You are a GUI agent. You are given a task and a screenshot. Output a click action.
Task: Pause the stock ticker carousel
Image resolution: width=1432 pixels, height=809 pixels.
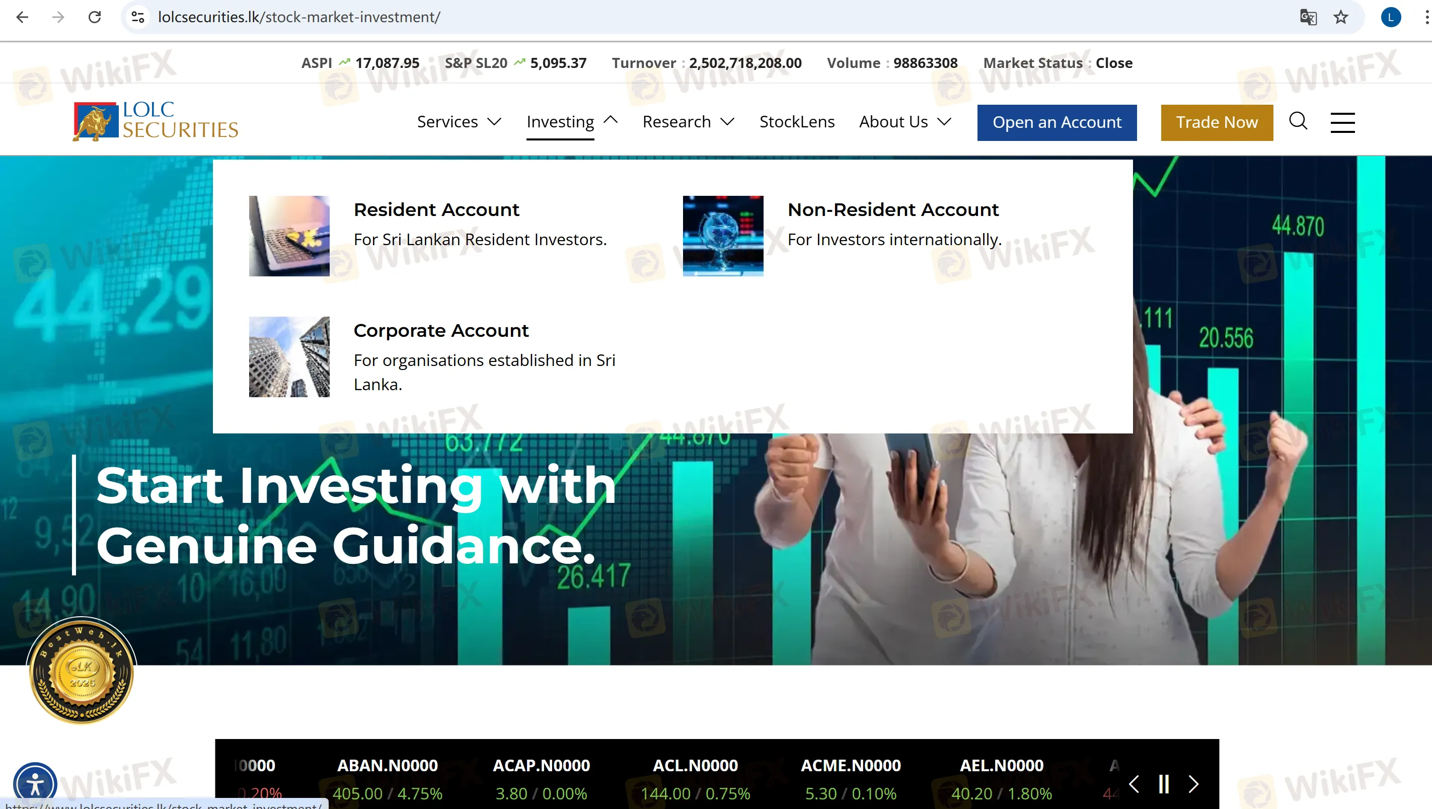(x=1163, y=784)
